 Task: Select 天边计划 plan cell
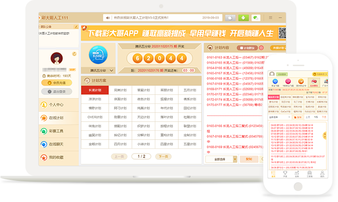(143, 117)
